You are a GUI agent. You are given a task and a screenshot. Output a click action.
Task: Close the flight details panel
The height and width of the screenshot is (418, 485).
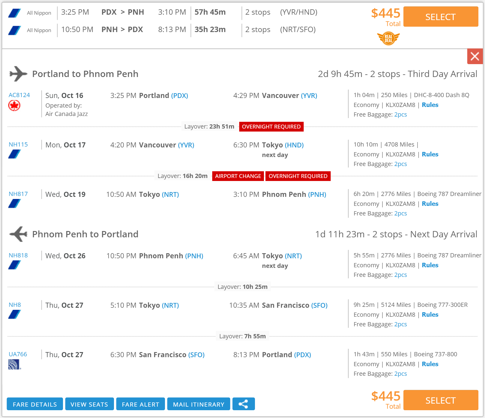click(475, 56)
